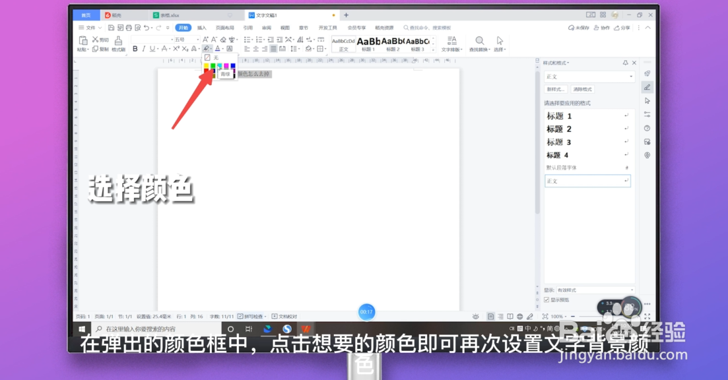
Task: Click the Select cursor tool
Action: tap(500, 44)
